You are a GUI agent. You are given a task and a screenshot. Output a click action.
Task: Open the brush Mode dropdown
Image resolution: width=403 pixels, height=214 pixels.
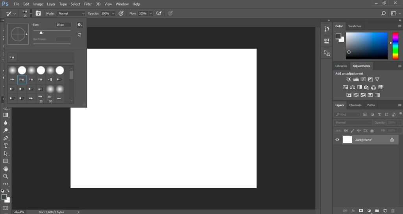pos(70,13)
